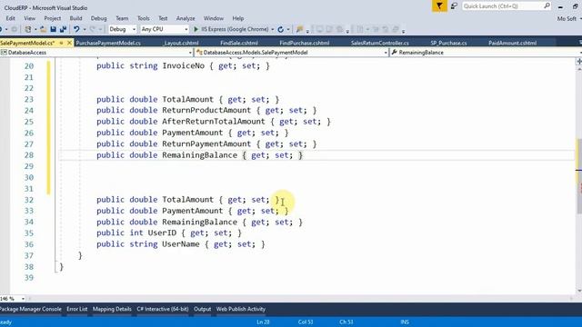Click UserName on line 36
582x327 pixels.
pos(181,244)
